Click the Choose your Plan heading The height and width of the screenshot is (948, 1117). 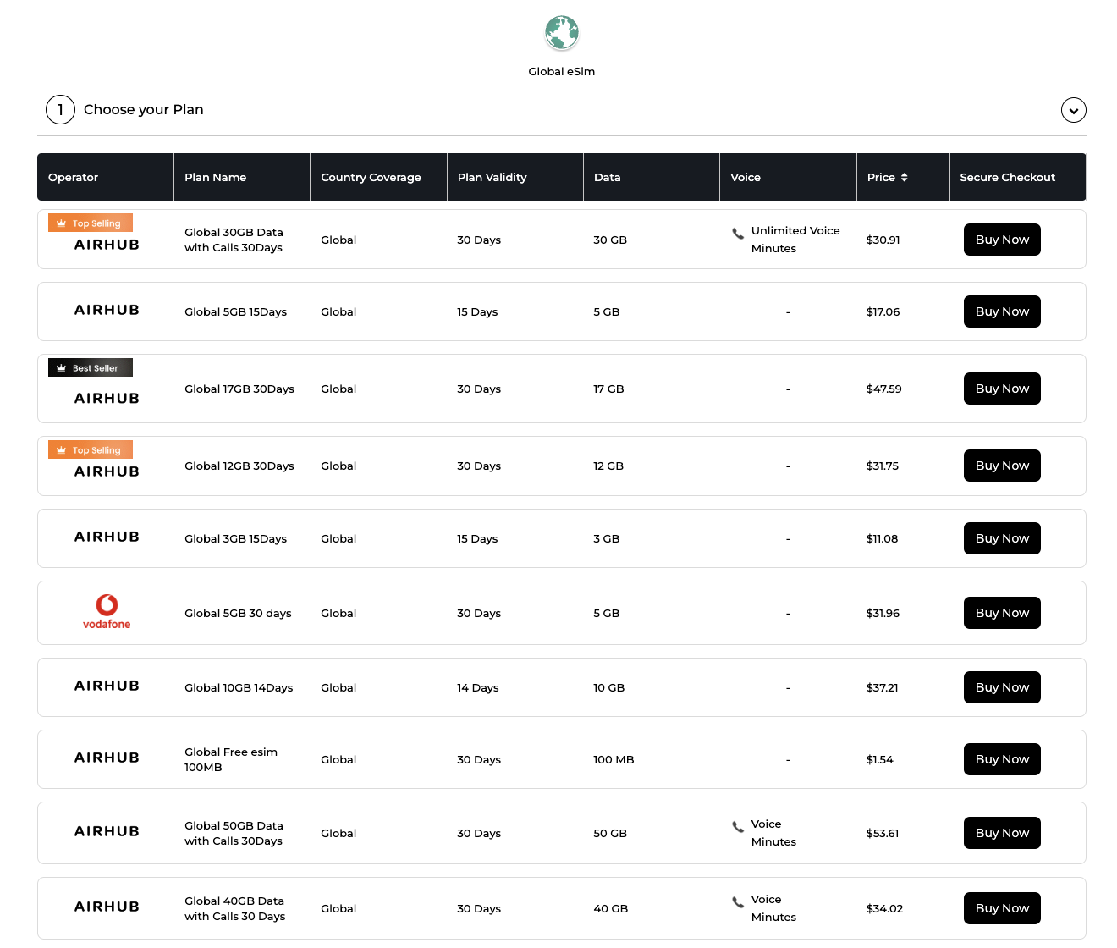point(144,110)
